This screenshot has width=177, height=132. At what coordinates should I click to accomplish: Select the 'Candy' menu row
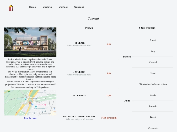[x=153, y=95]
